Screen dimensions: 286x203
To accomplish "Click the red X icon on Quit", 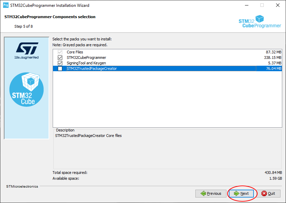I will click(264, 193).
